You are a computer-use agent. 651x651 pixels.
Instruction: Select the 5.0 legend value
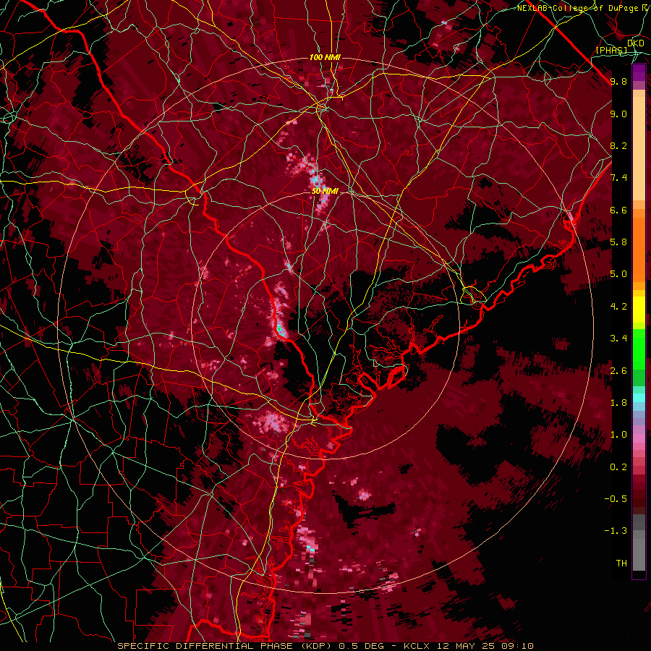click(x=618, y=274)
